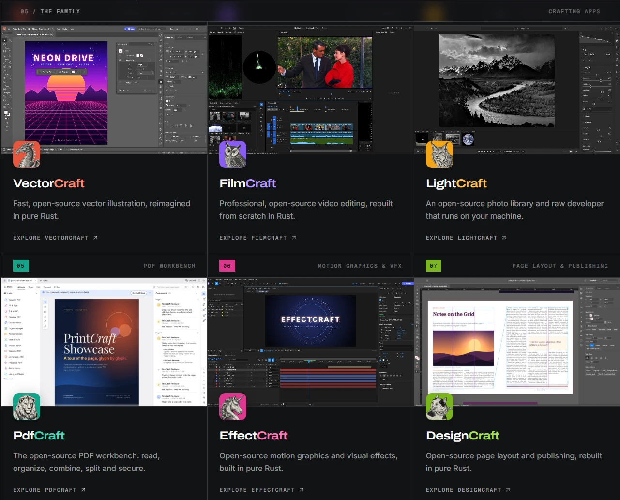620x500 pixels.
Task: Go to the Explore EffectCraft link
Action: (x=262, y=490)
